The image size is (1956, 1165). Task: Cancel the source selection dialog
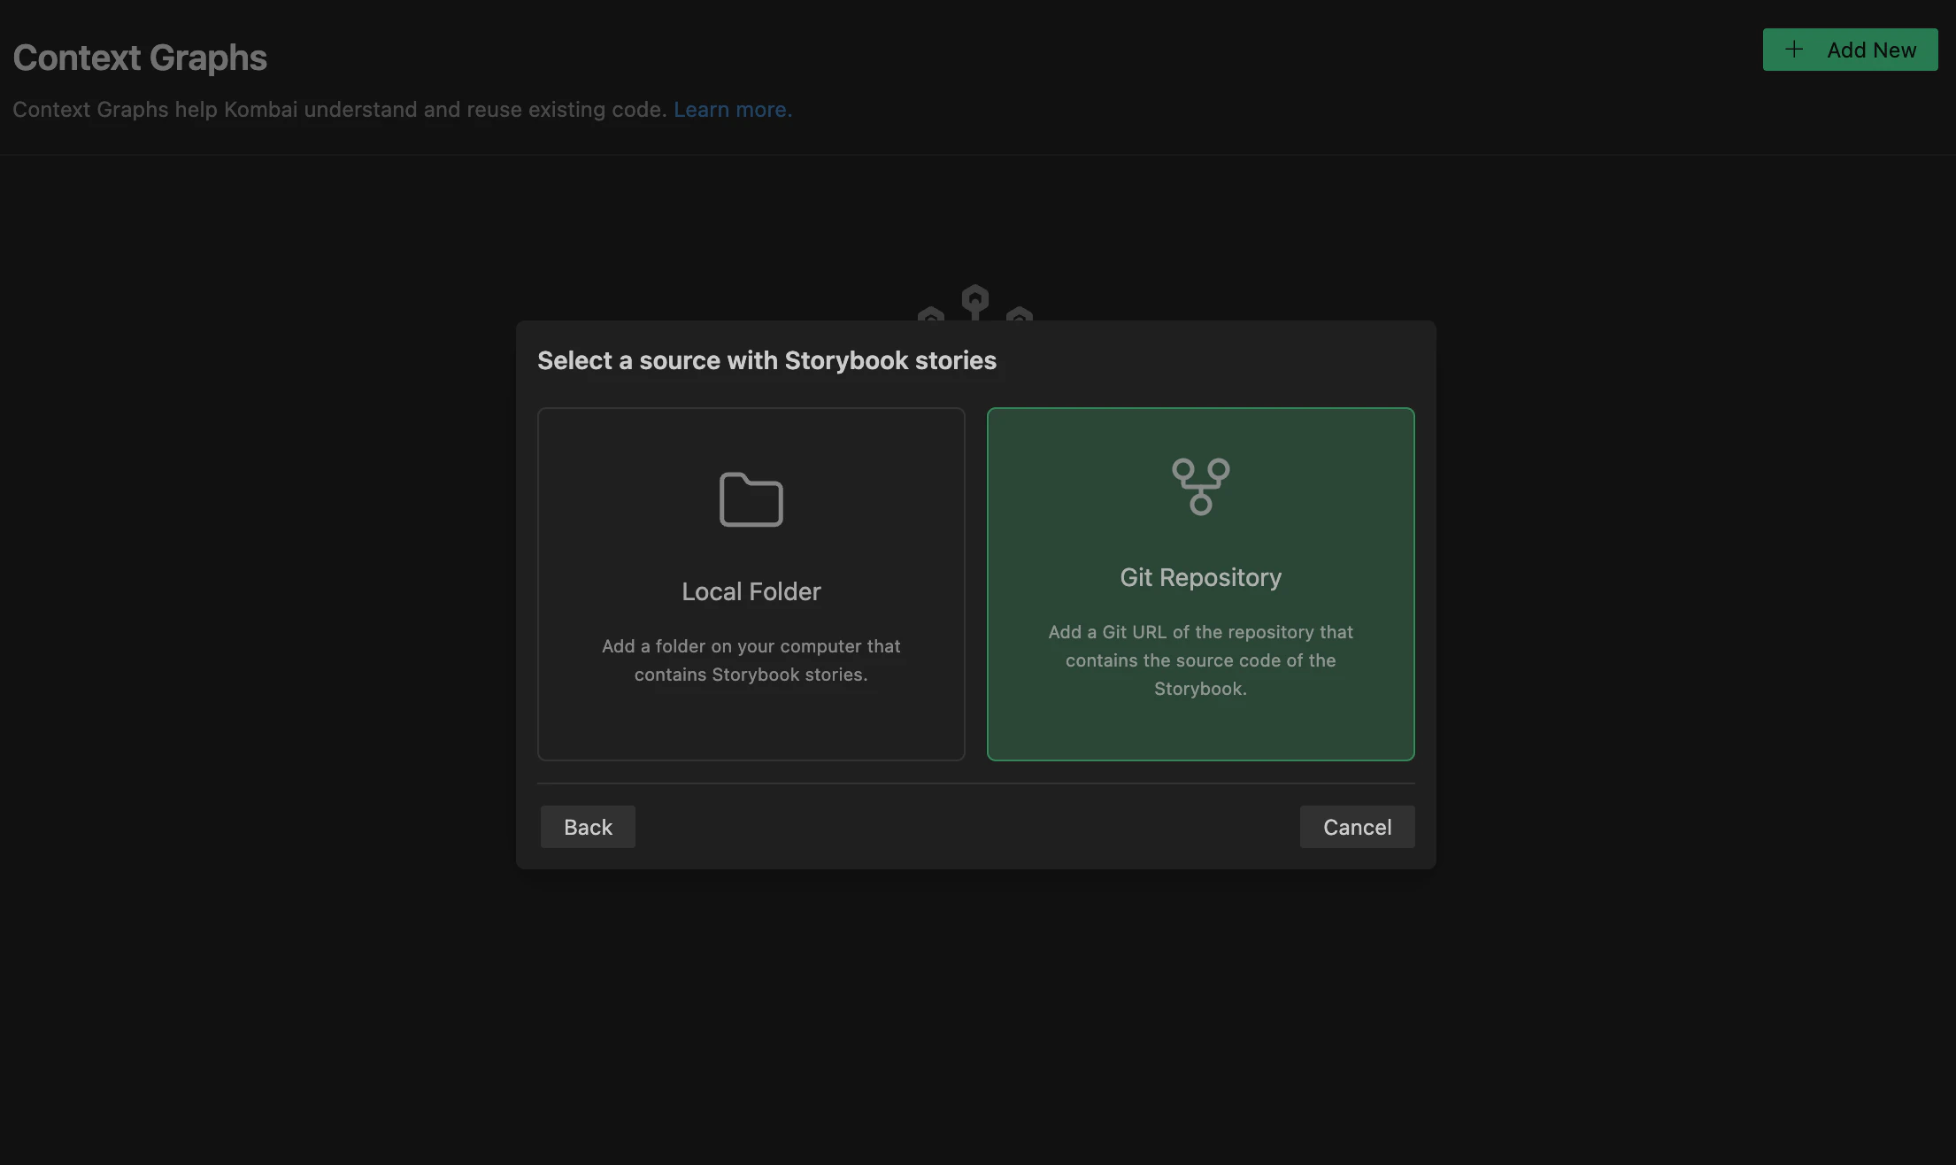[1357, 826]
